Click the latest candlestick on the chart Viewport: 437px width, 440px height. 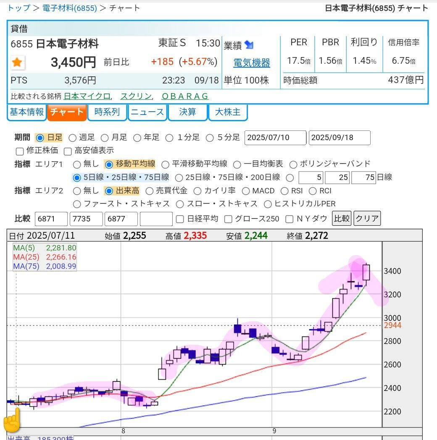[366, 272]
